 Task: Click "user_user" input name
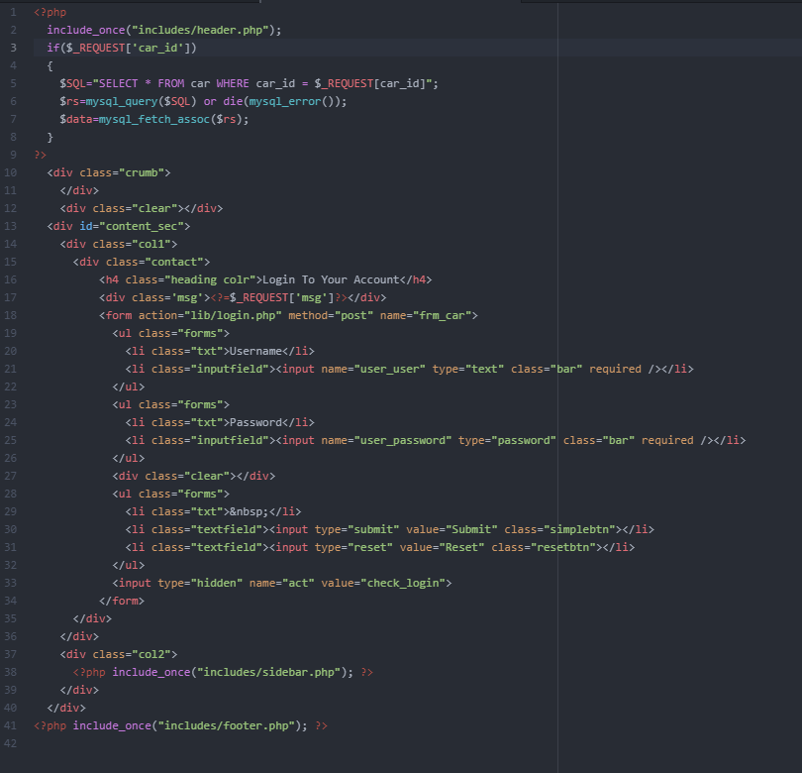(x=390, y=369)
